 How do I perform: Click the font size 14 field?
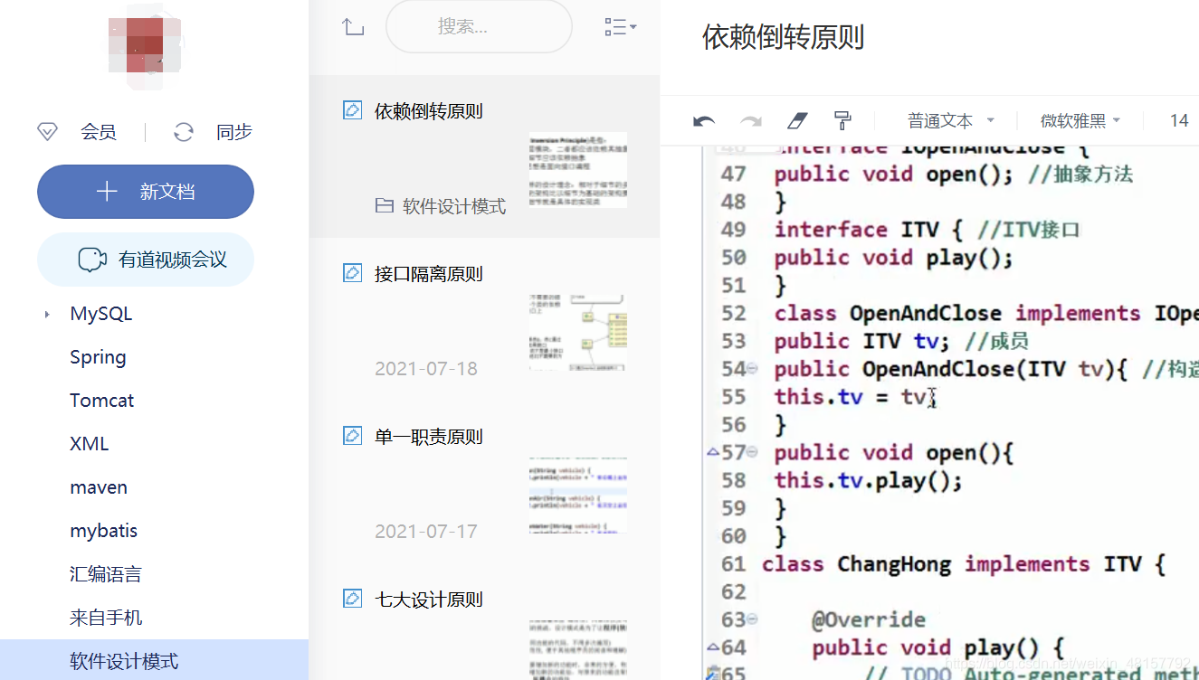(1179, 120)
